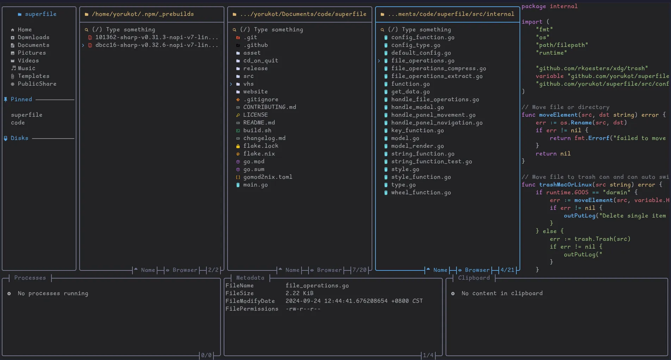671x360 pixels.
Task: Click the disk icon beside Disks header
Action: click(x=6, y=138)
